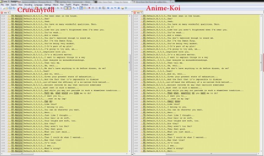The width and height of the screenshot is (264, 156).
Task: Toggle the indent guide toolbar button
Action: (81, 8)
